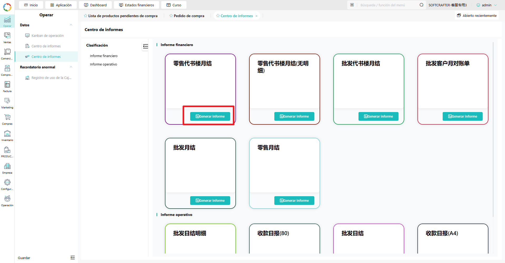Click Generar informe on 批发客户月对账单 card

(462, 116)
